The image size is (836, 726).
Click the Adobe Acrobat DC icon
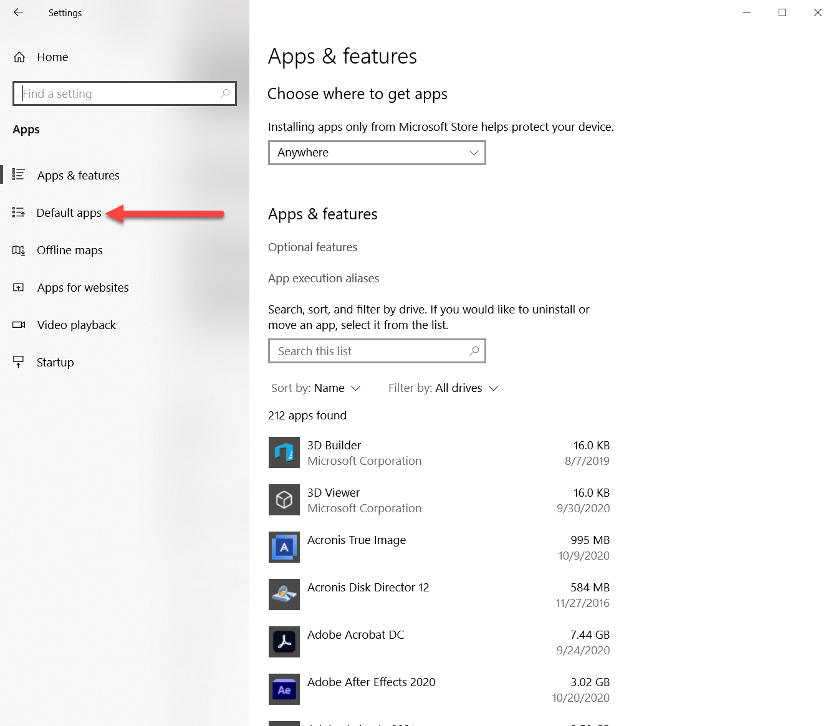[284, 642]
